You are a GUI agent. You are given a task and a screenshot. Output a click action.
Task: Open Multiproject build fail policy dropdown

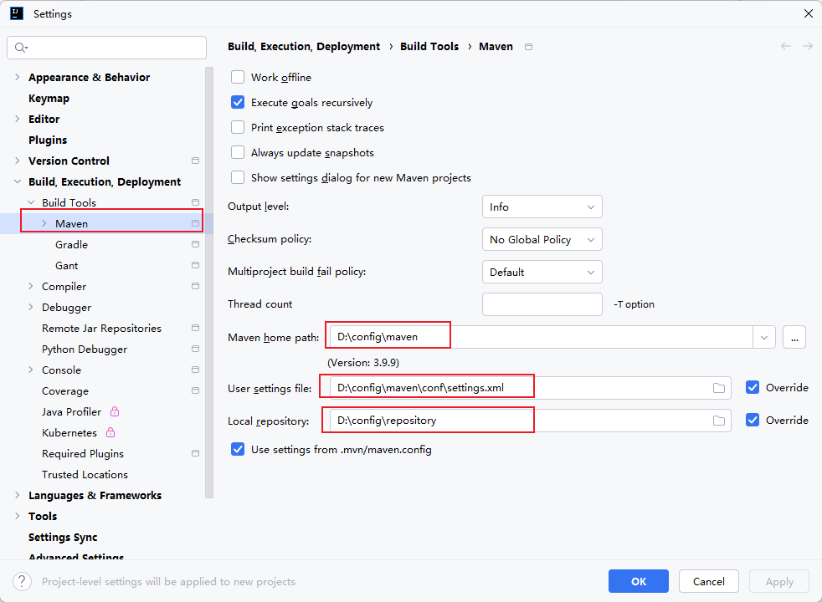point(542,272)
